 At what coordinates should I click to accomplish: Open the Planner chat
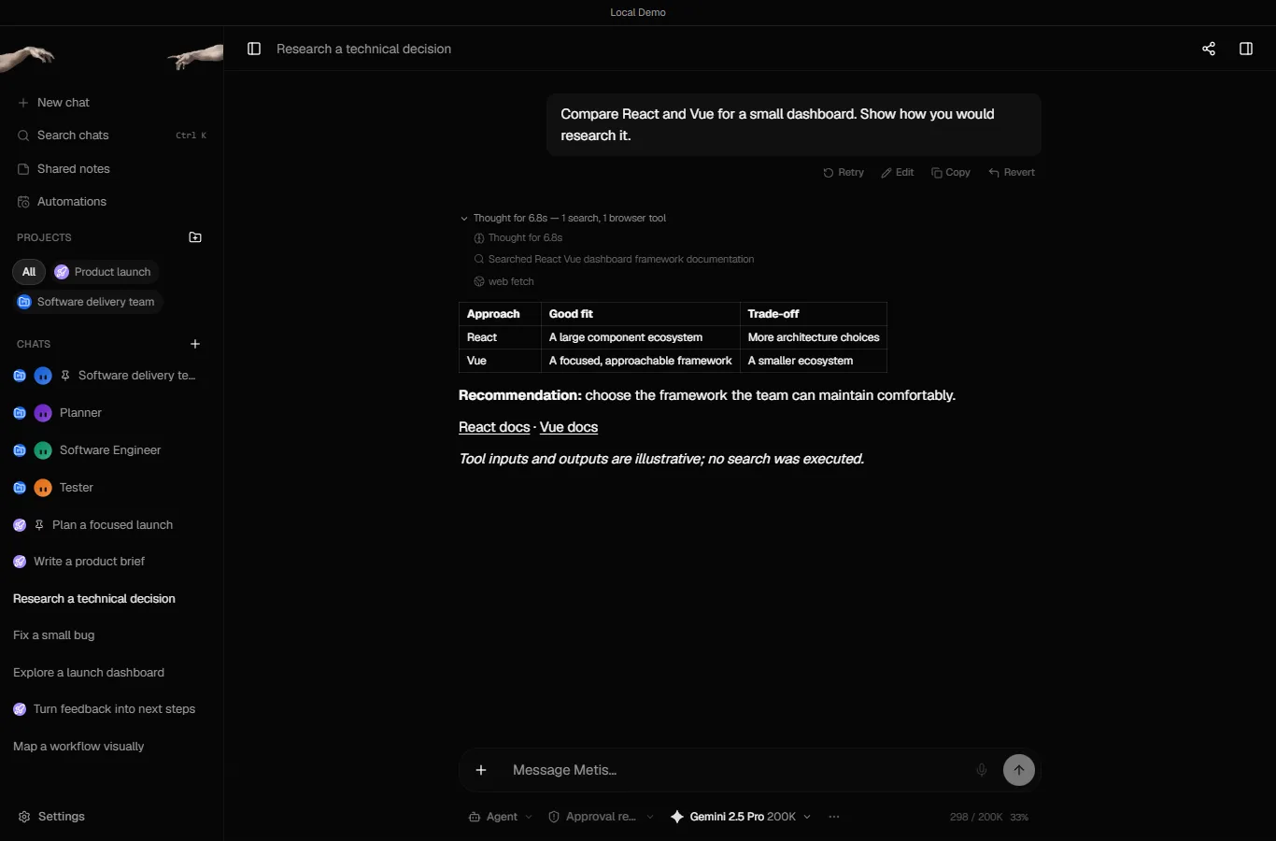click(x=111, y=413)
